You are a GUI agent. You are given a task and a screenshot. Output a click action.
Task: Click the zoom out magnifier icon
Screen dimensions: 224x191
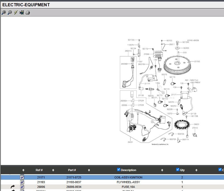point(10,12)
